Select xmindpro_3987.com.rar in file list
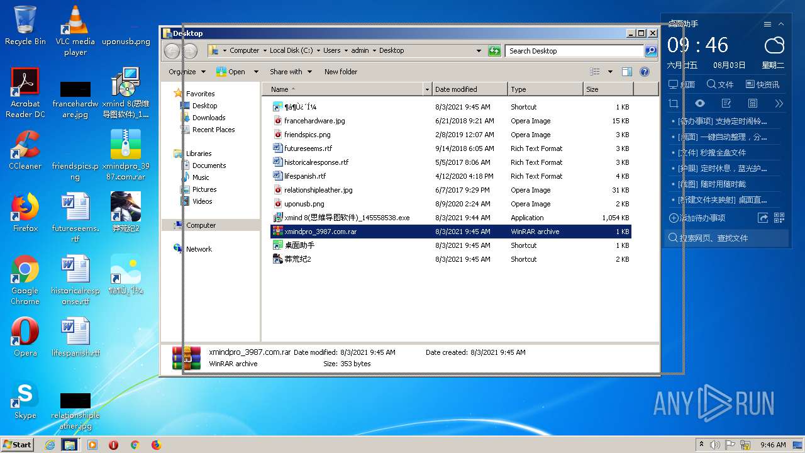This screenshot has width=805, height=453. coord(450,232)
